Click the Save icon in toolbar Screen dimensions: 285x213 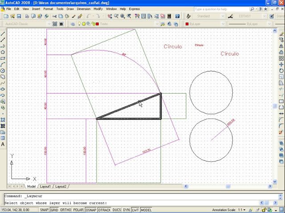tap(20, 16)
